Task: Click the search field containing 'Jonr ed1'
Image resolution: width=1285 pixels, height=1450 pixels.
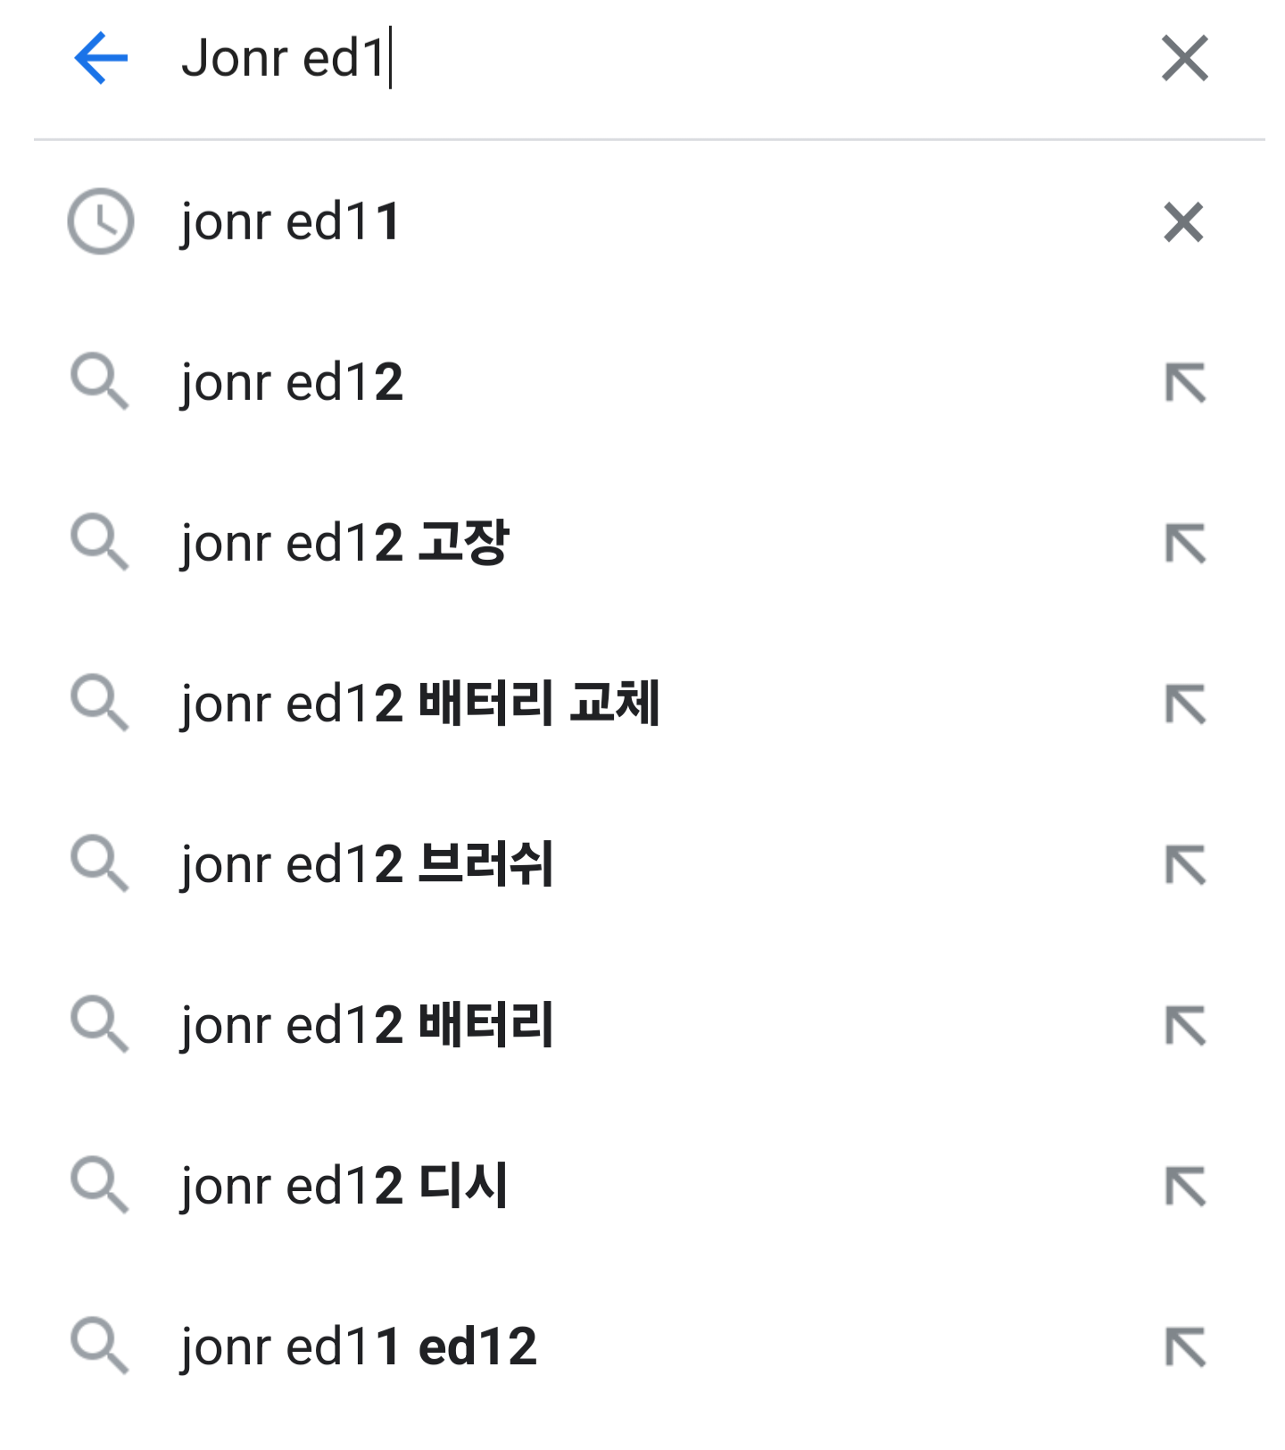Action: pos(625,59)
